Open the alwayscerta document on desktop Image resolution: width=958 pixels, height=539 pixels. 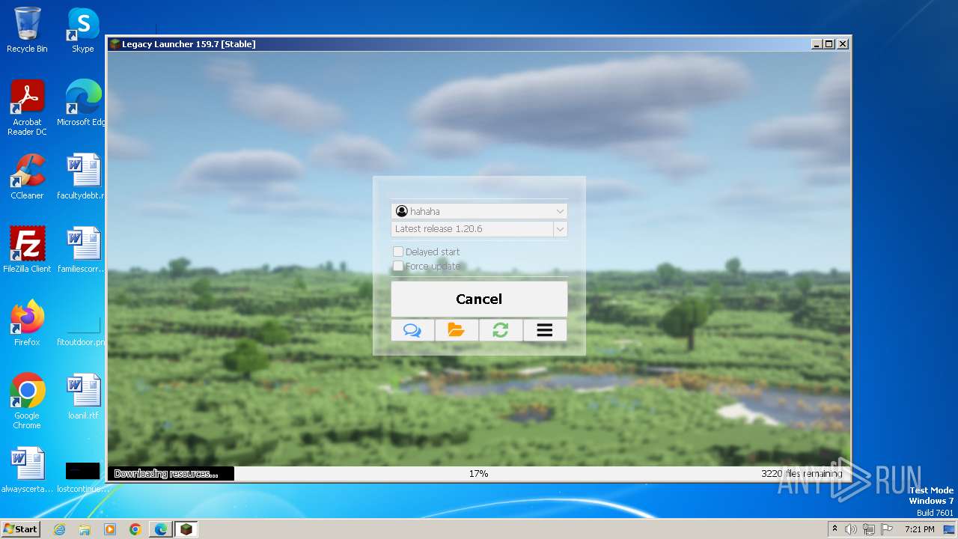27,470
